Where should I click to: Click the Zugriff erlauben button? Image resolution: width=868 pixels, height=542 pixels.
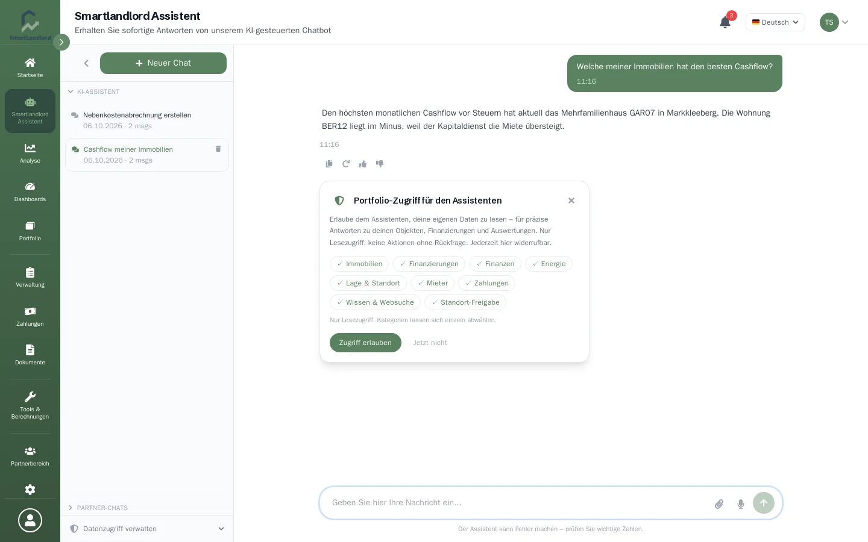365,343
